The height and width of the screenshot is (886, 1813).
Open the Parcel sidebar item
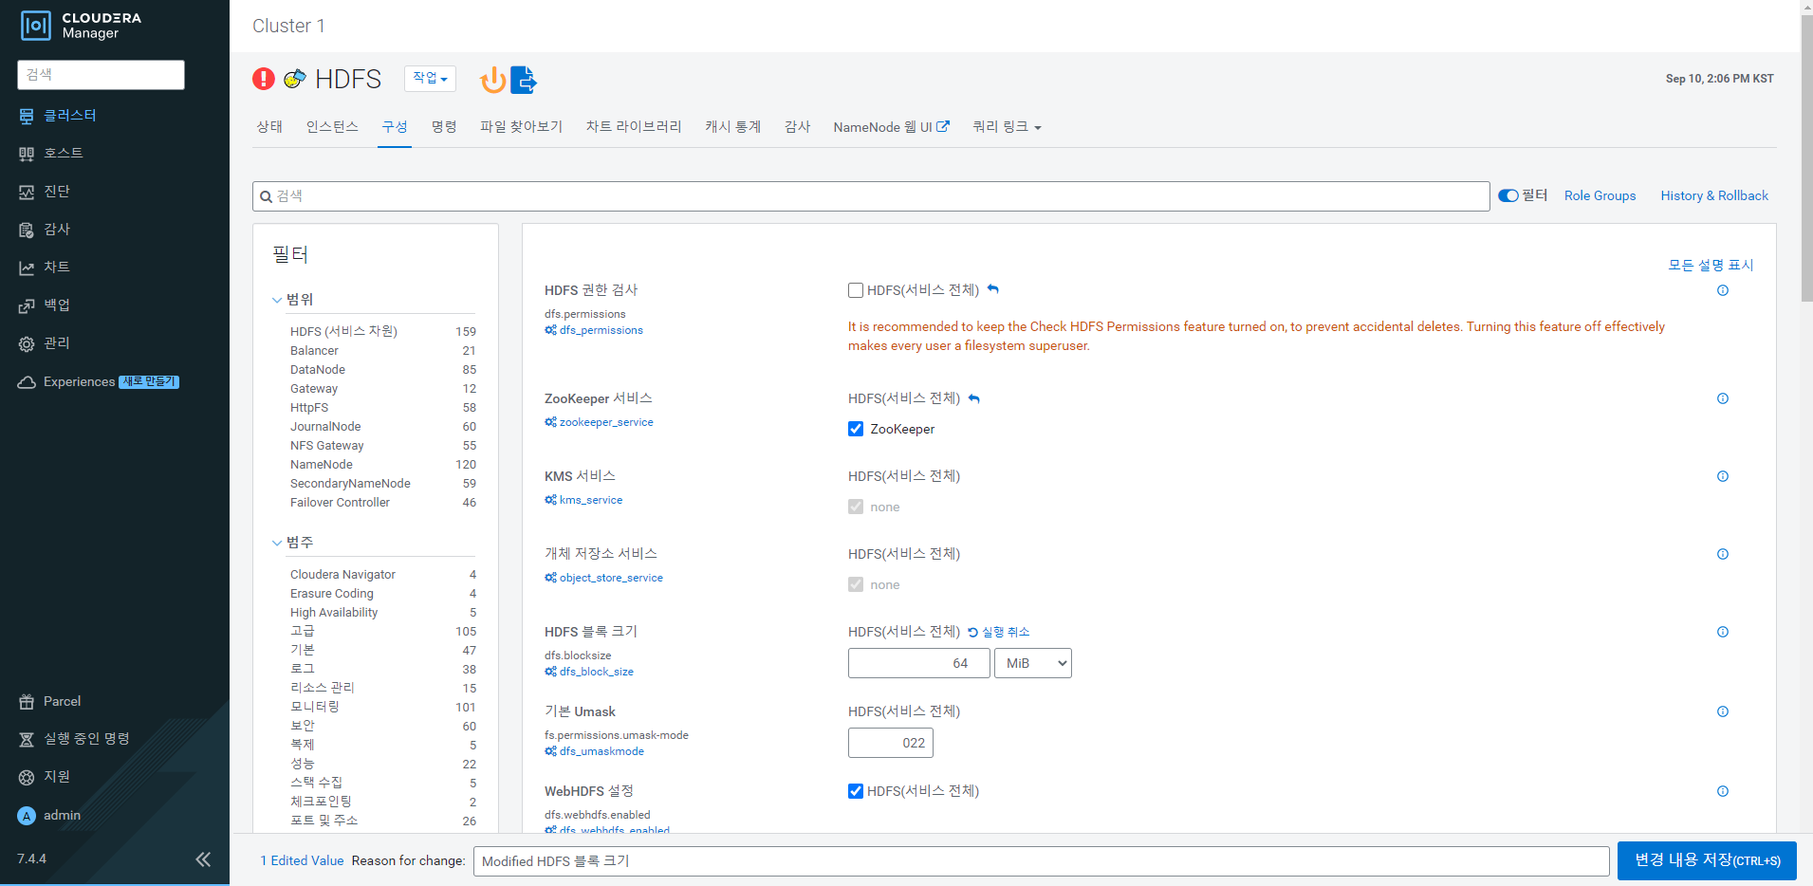(x=50, y=701)
